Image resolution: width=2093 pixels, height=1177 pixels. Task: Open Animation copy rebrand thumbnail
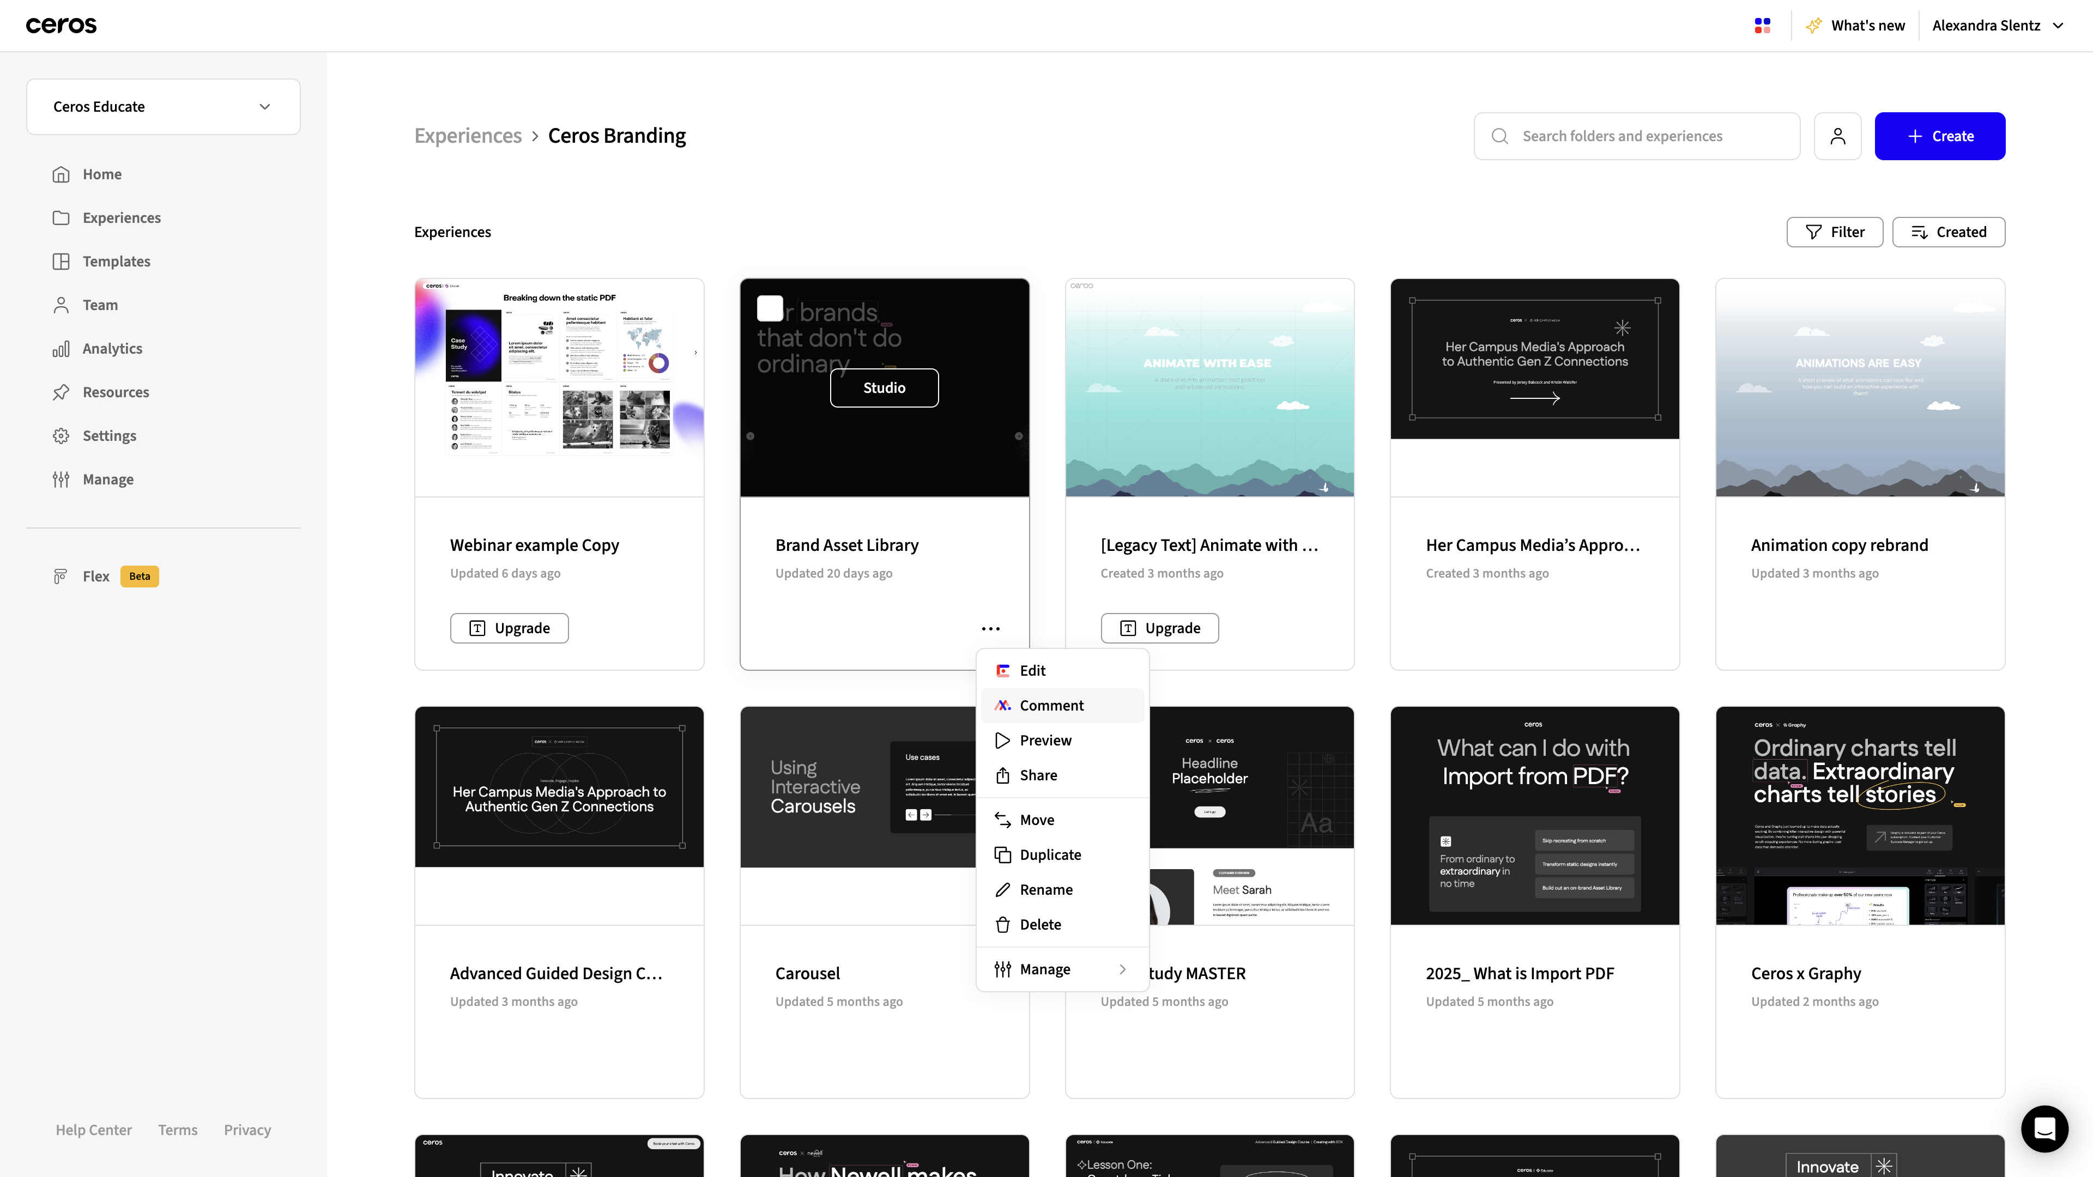[x=1860, y=387]
